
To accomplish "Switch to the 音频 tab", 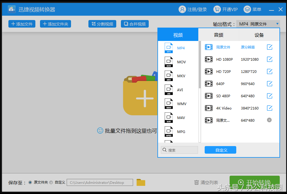I will (219, 35).
